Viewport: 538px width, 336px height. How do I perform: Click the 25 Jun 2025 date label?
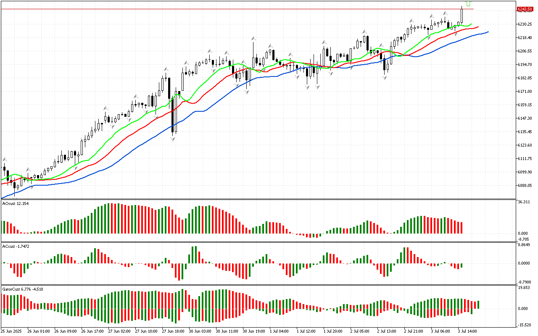[x=12, y=331]
